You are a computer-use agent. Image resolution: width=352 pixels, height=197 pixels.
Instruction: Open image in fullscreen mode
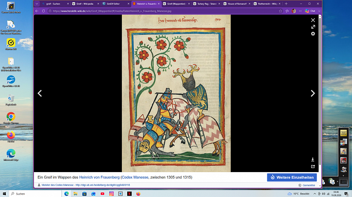tap(313, 27)
